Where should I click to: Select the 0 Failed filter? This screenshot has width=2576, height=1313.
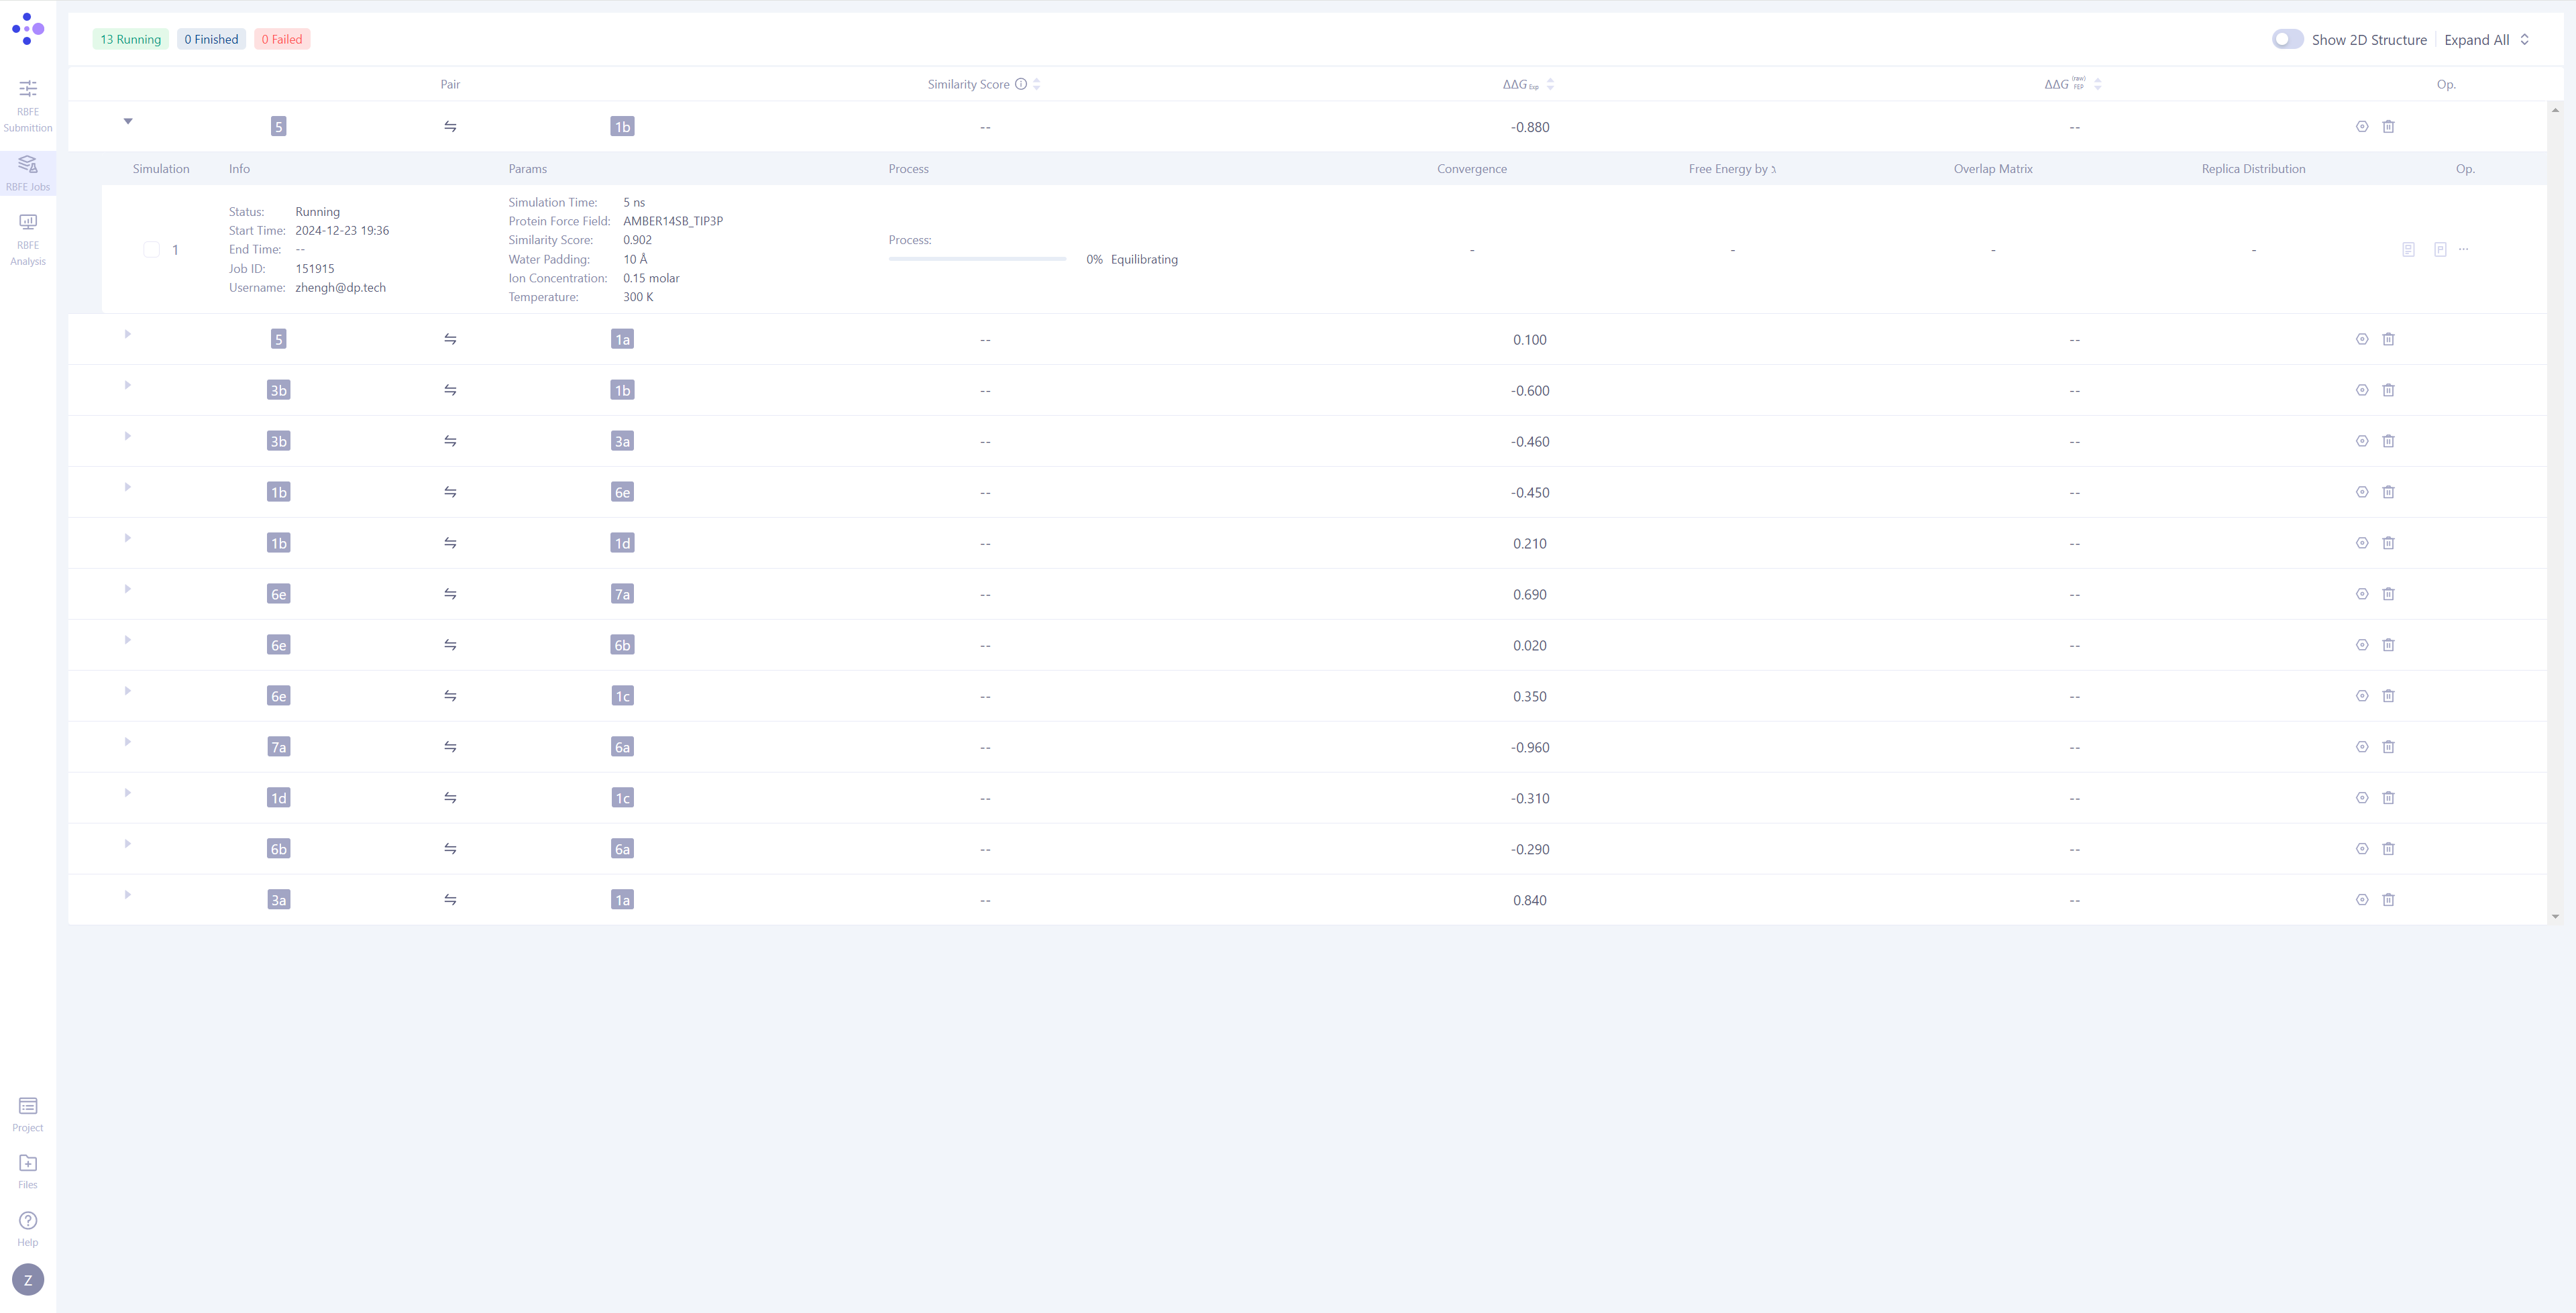[x=281, y=38]
